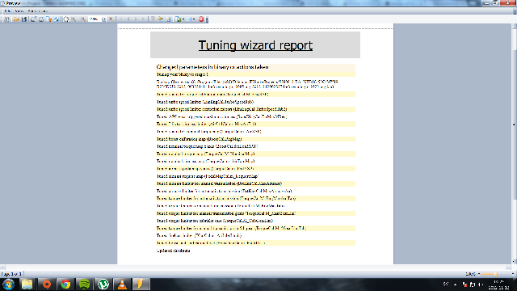This screenshot has height=291, width=517.
Task: Save the report using the floppy disk icon
Action: [x=24, y=19]
